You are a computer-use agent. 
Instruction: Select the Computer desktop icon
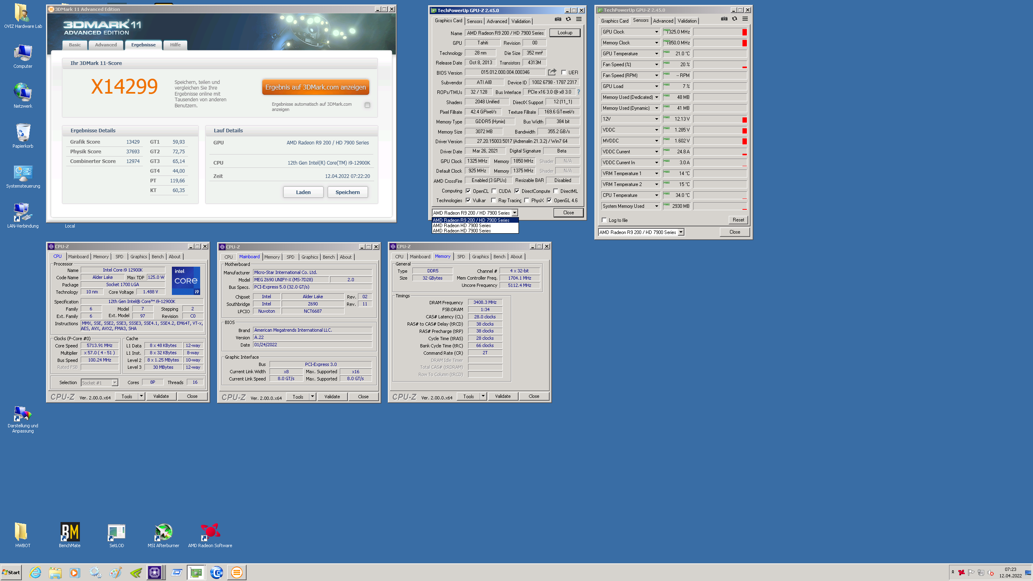click(23, 56)
